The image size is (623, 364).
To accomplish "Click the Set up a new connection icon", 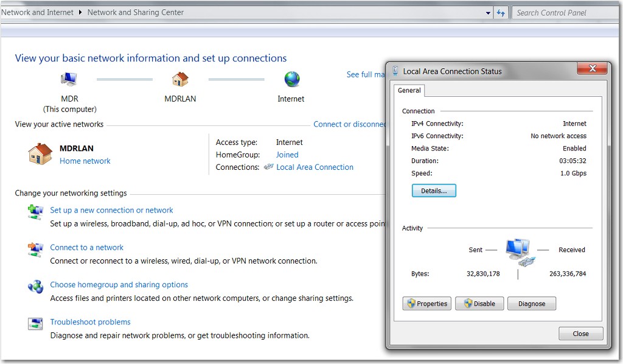I will [x=35, y=212].
